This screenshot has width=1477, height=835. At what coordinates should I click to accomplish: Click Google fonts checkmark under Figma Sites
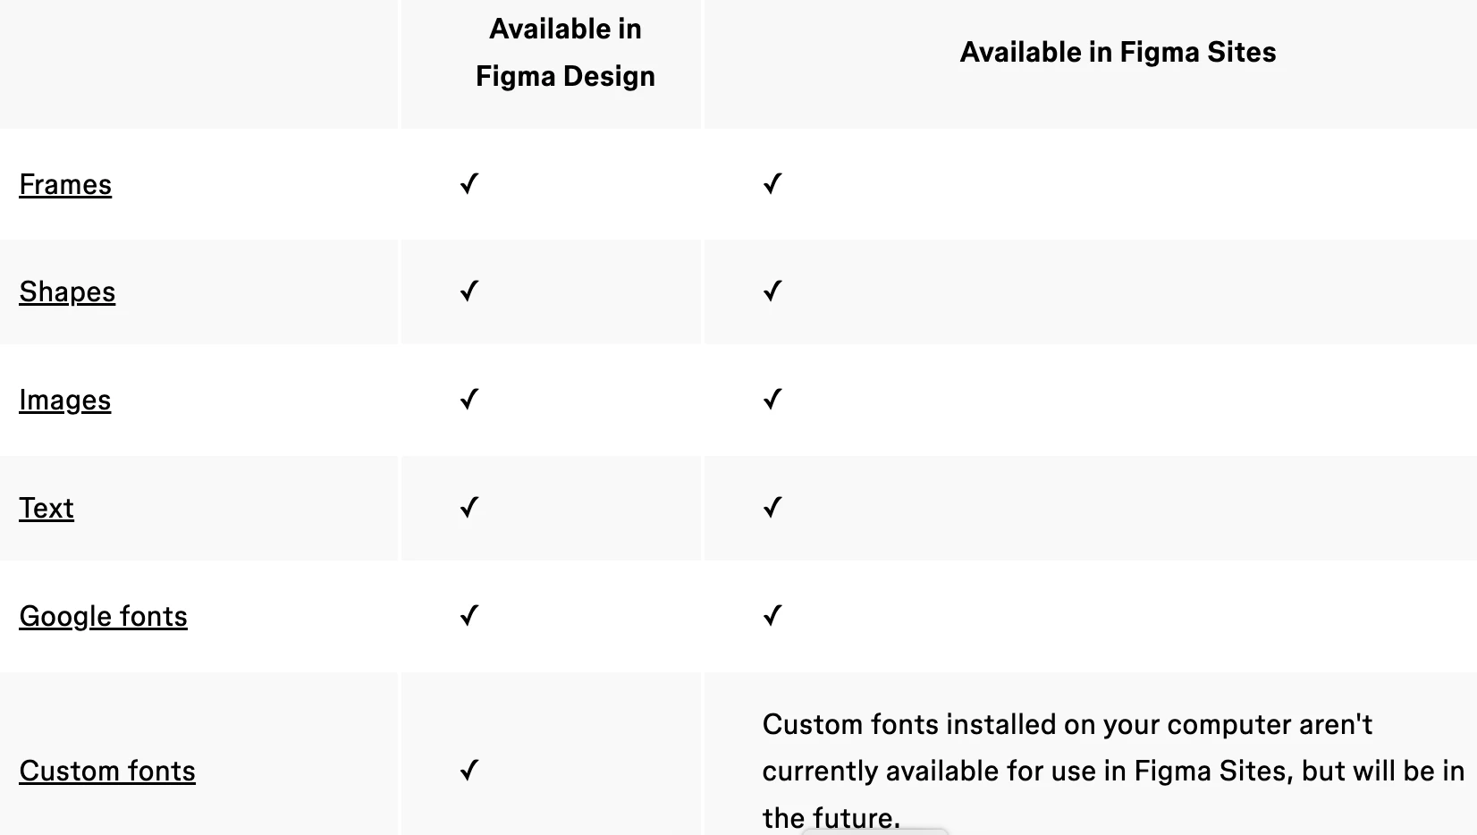[x=772, y=616]
